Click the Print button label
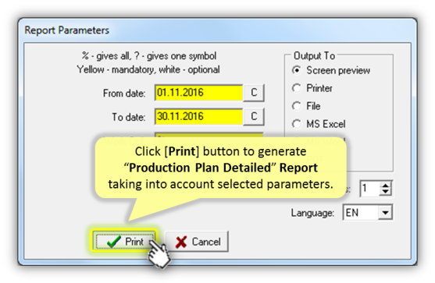The image size is (435, 283). coord(134,242)
